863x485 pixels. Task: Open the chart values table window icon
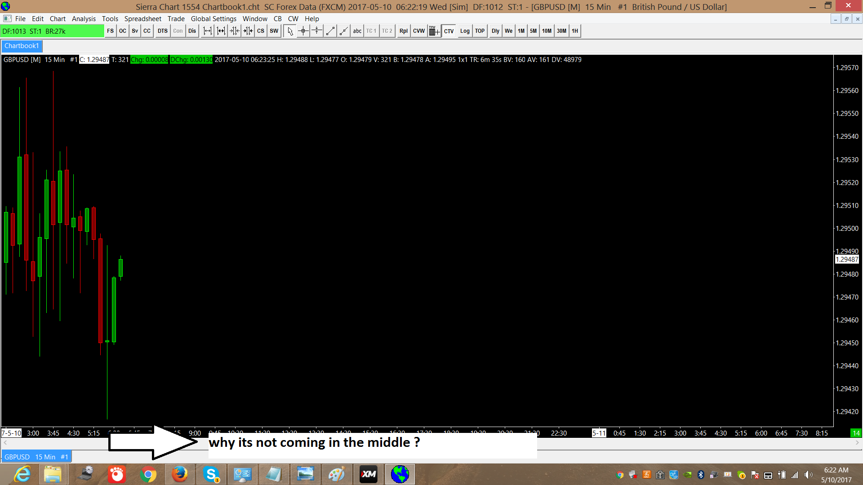click(434, 31)
